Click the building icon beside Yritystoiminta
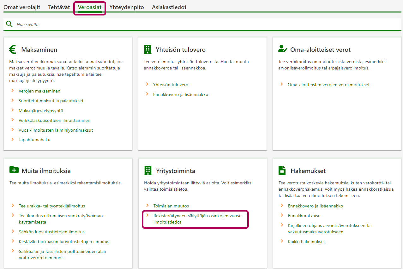This screenshot has width=403, height=269. click(147, 170)
